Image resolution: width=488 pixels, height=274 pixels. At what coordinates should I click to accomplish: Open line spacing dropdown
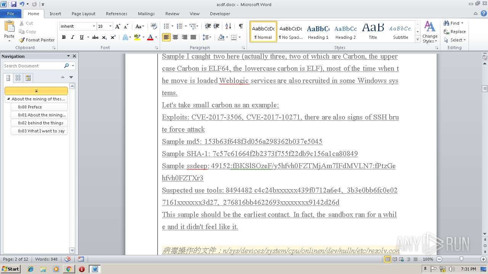pos(207,37)
